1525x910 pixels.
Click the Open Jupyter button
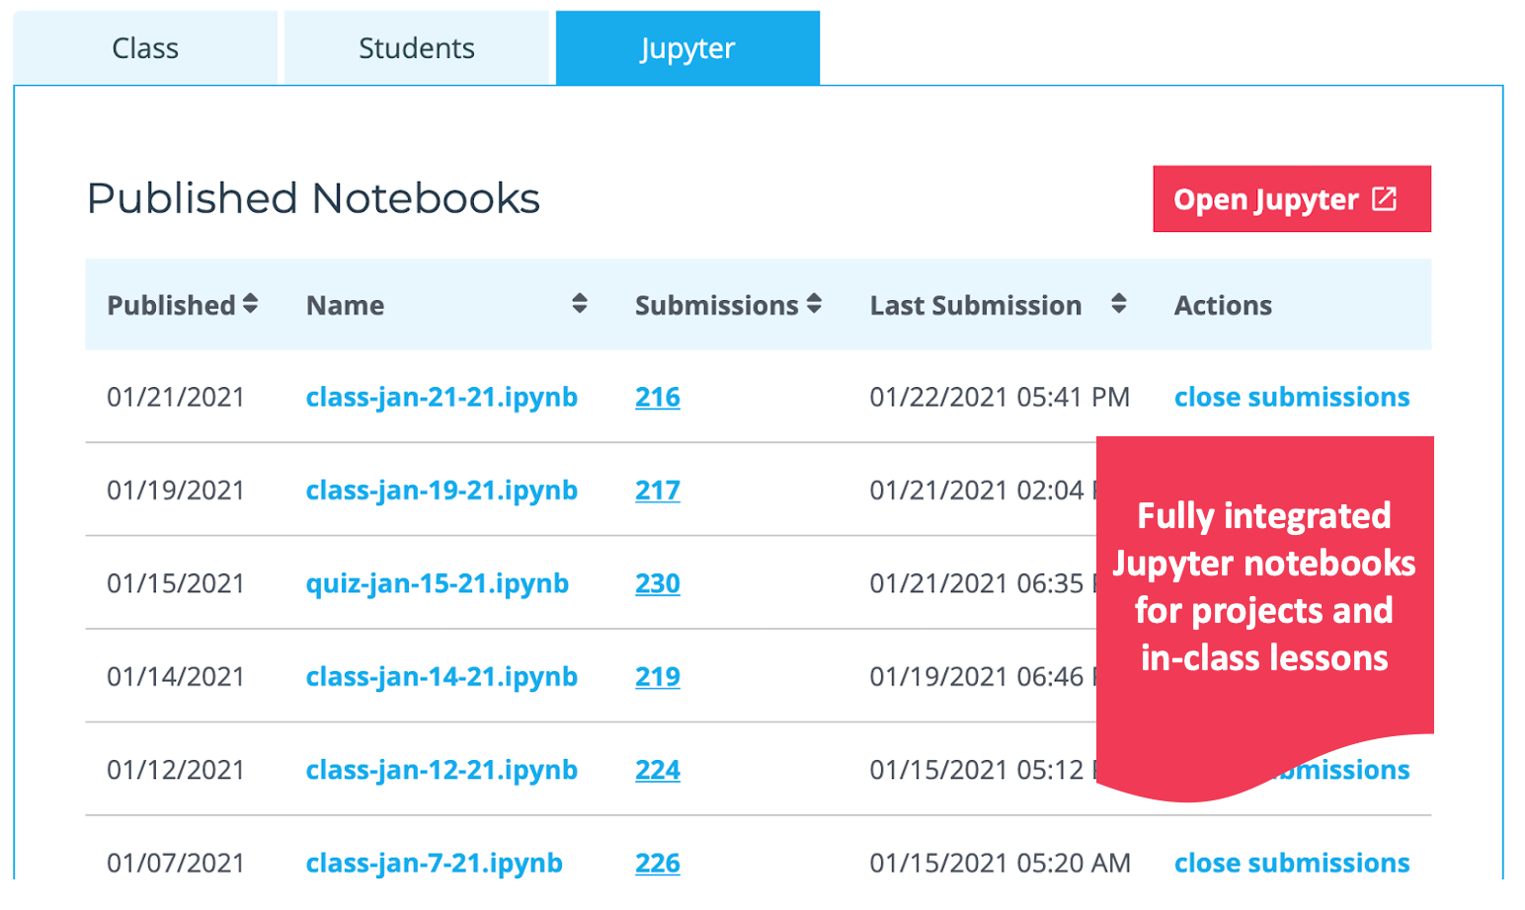1292,199
